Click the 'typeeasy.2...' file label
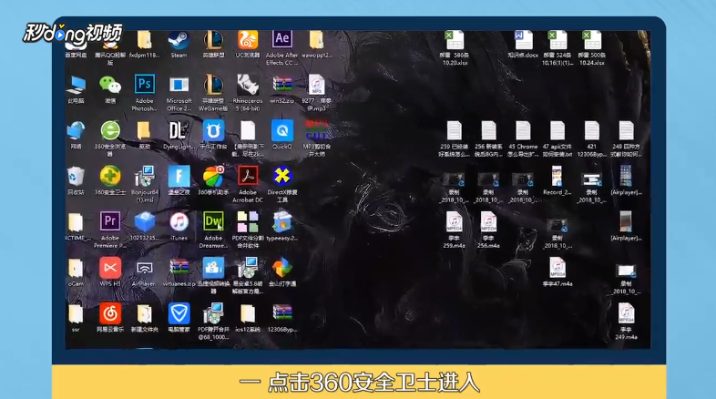The width and height of the screenshot is (716, 399). pos(282,238)
